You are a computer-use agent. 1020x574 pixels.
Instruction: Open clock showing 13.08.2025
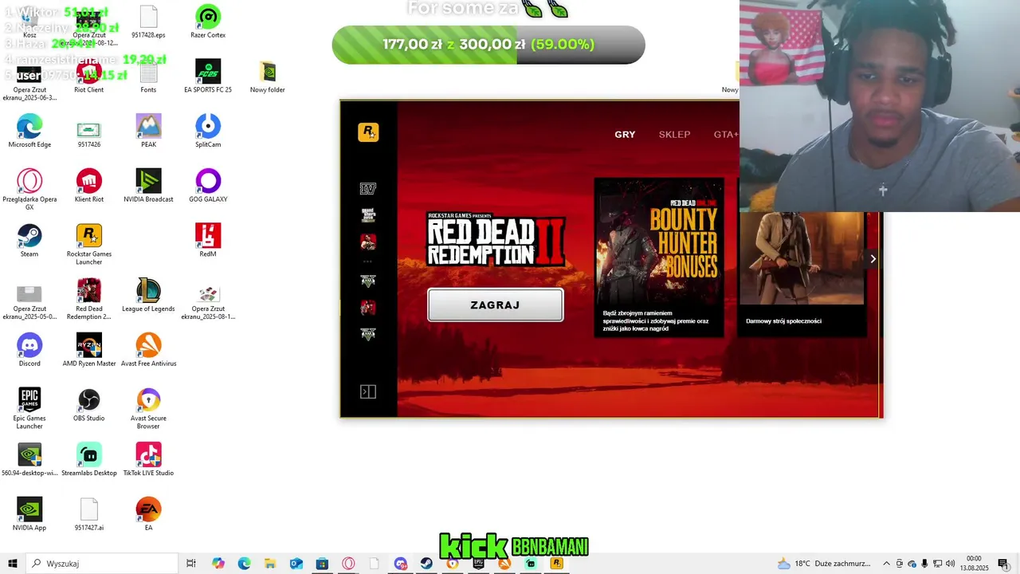coord(974,564)
